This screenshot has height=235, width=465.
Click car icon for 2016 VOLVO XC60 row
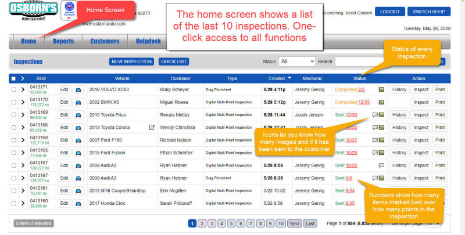click(78, 90)
